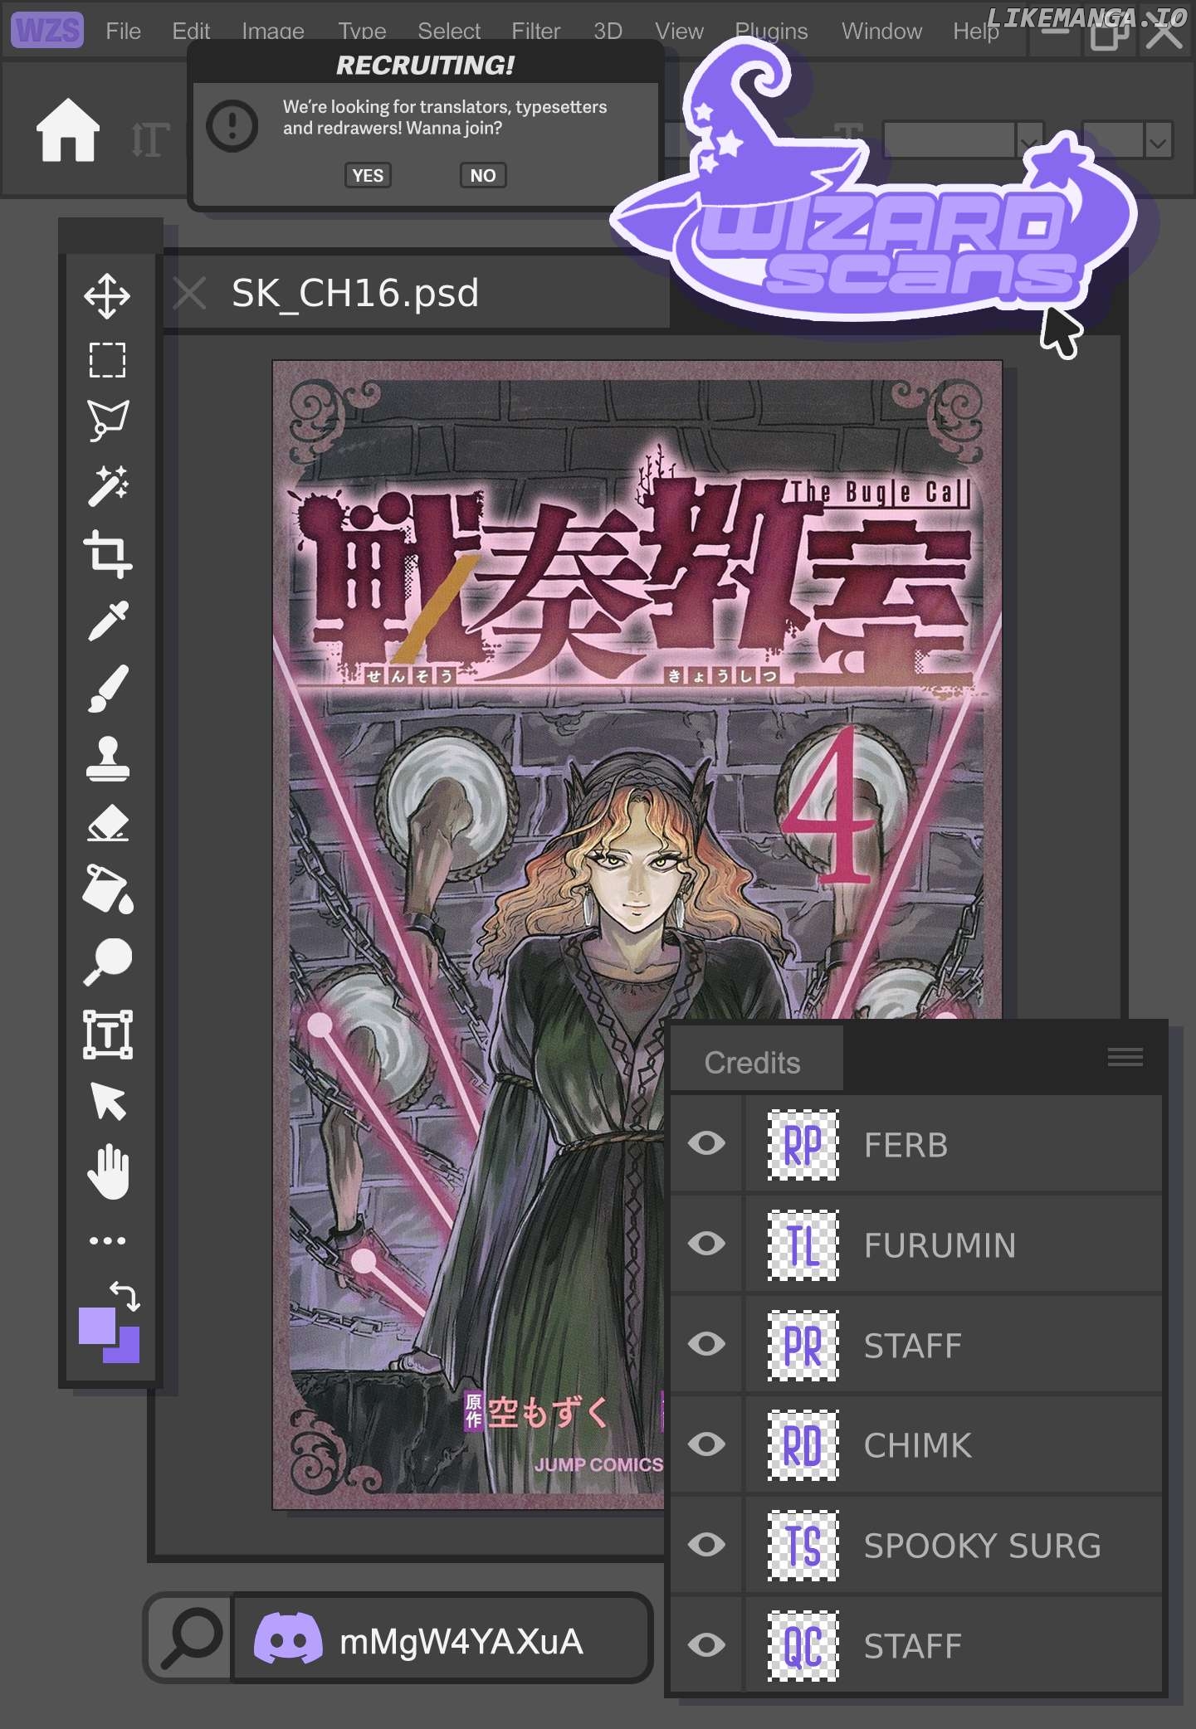Choose the Eraser tool
This screenshot has width=1196, height=1729.
107,824
